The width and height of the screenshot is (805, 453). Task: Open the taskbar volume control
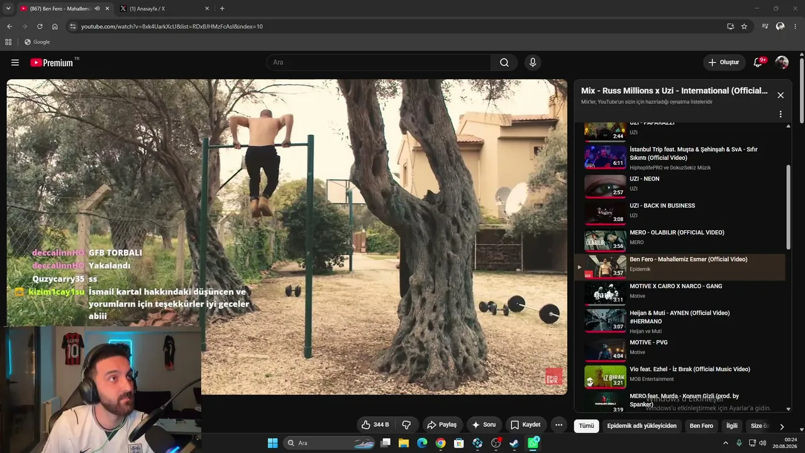tap(762, 443)
